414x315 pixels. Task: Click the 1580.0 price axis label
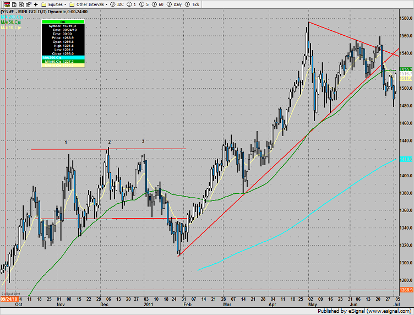click(x=407, y=18)
